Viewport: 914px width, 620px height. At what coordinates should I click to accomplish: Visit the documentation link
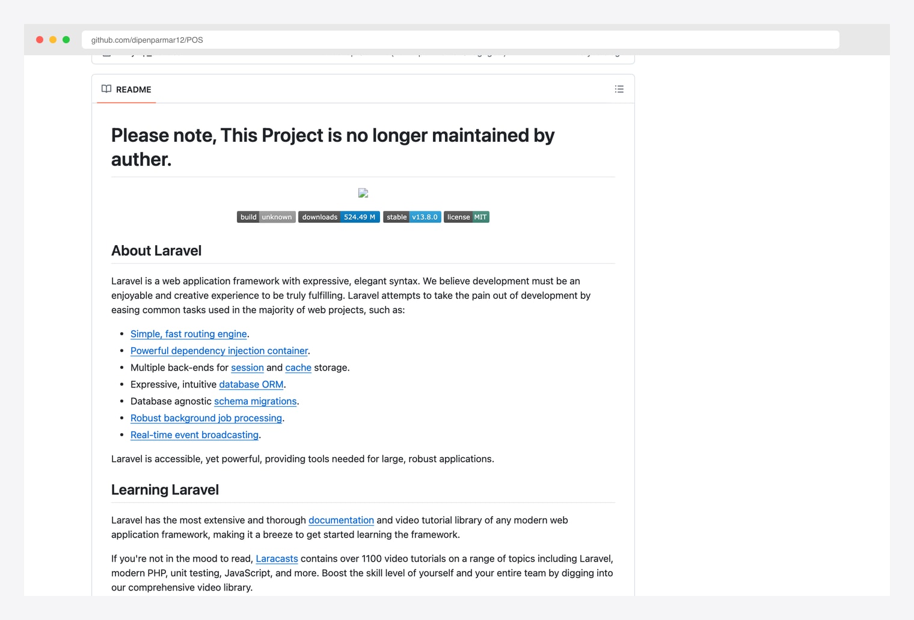[341, 520]
